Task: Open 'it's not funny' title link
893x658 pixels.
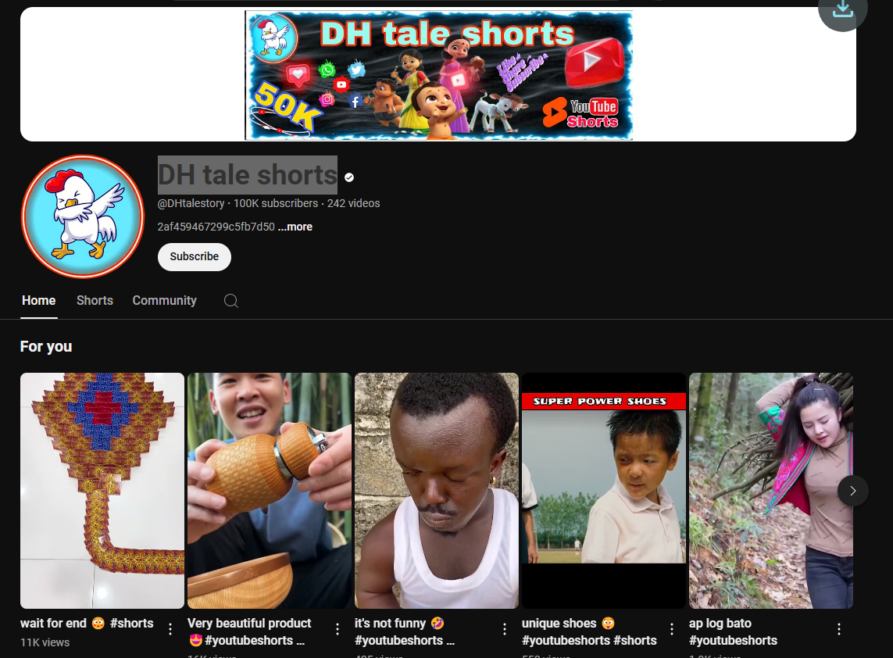Action: point(405,631)
